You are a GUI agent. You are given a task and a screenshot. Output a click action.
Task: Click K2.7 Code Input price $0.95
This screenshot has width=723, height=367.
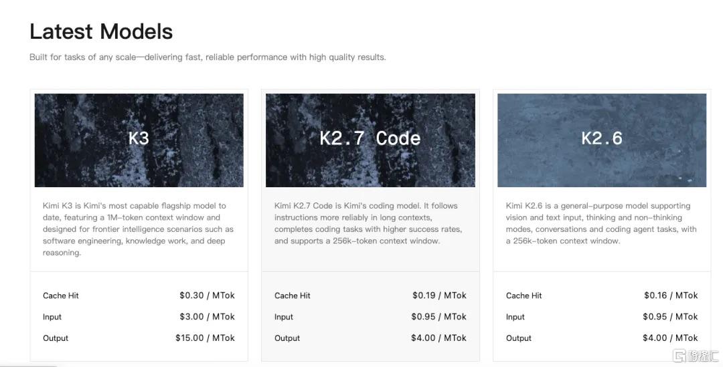point(438,316)
